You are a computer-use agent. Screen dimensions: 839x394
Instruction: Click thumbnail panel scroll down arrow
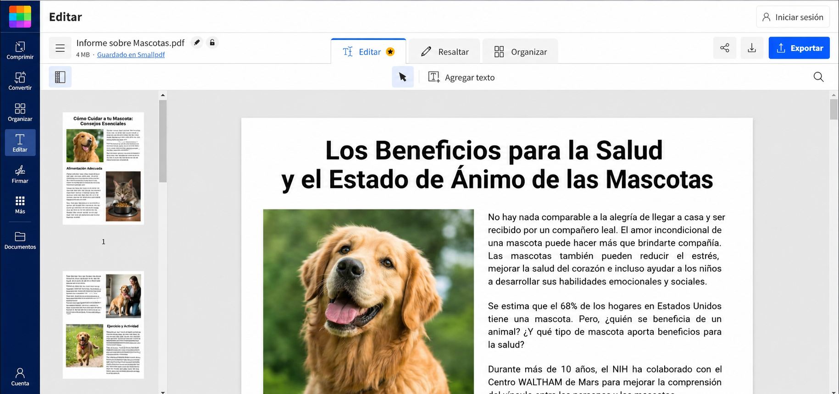point(163,392)
